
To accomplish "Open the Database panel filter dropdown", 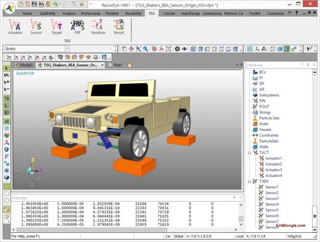I will click(x=302, y=65).
